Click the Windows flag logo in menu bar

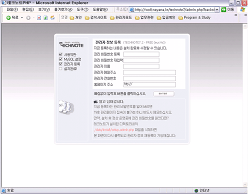[x=242, y=9]
